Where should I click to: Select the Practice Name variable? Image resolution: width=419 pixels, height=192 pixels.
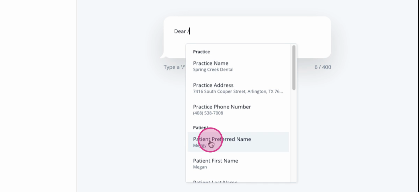(238, 66)
